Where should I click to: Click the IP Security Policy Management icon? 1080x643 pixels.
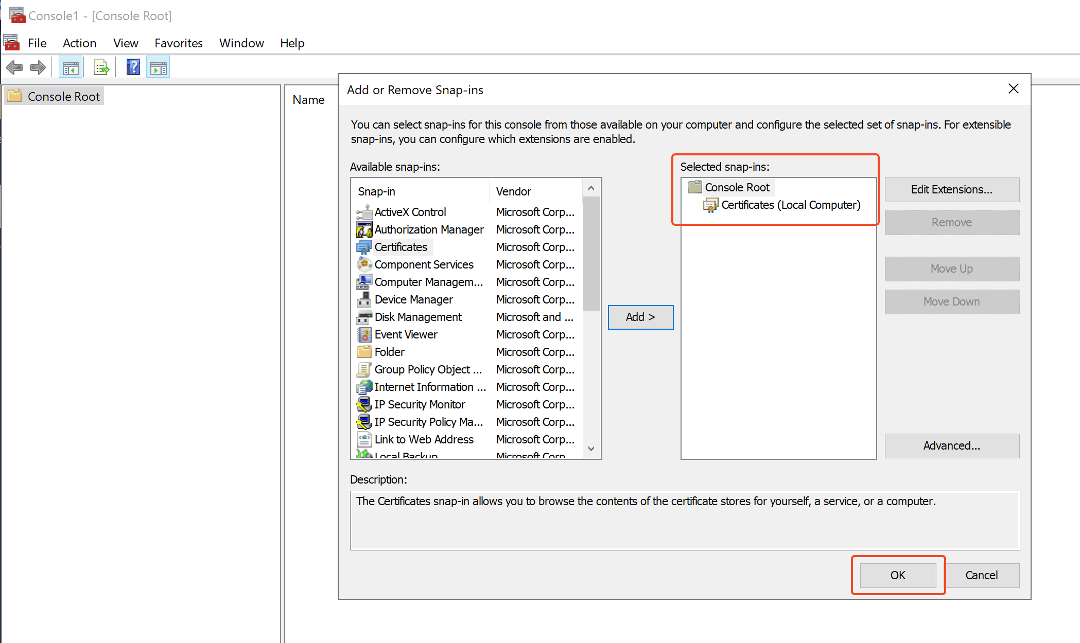point(364,422)
